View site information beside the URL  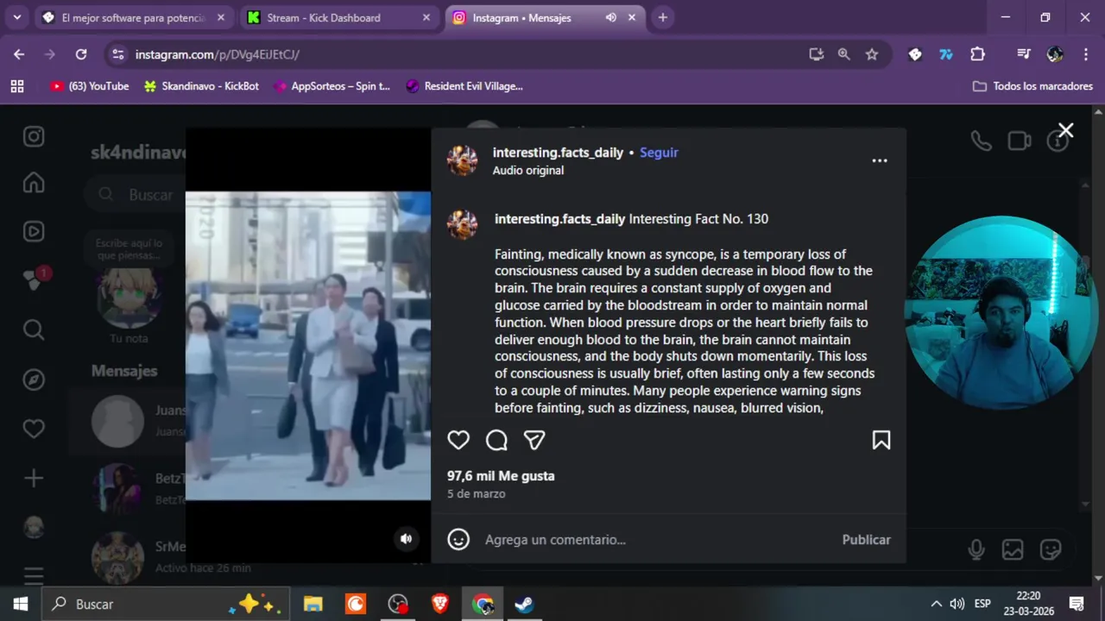(x=118, y=54)
